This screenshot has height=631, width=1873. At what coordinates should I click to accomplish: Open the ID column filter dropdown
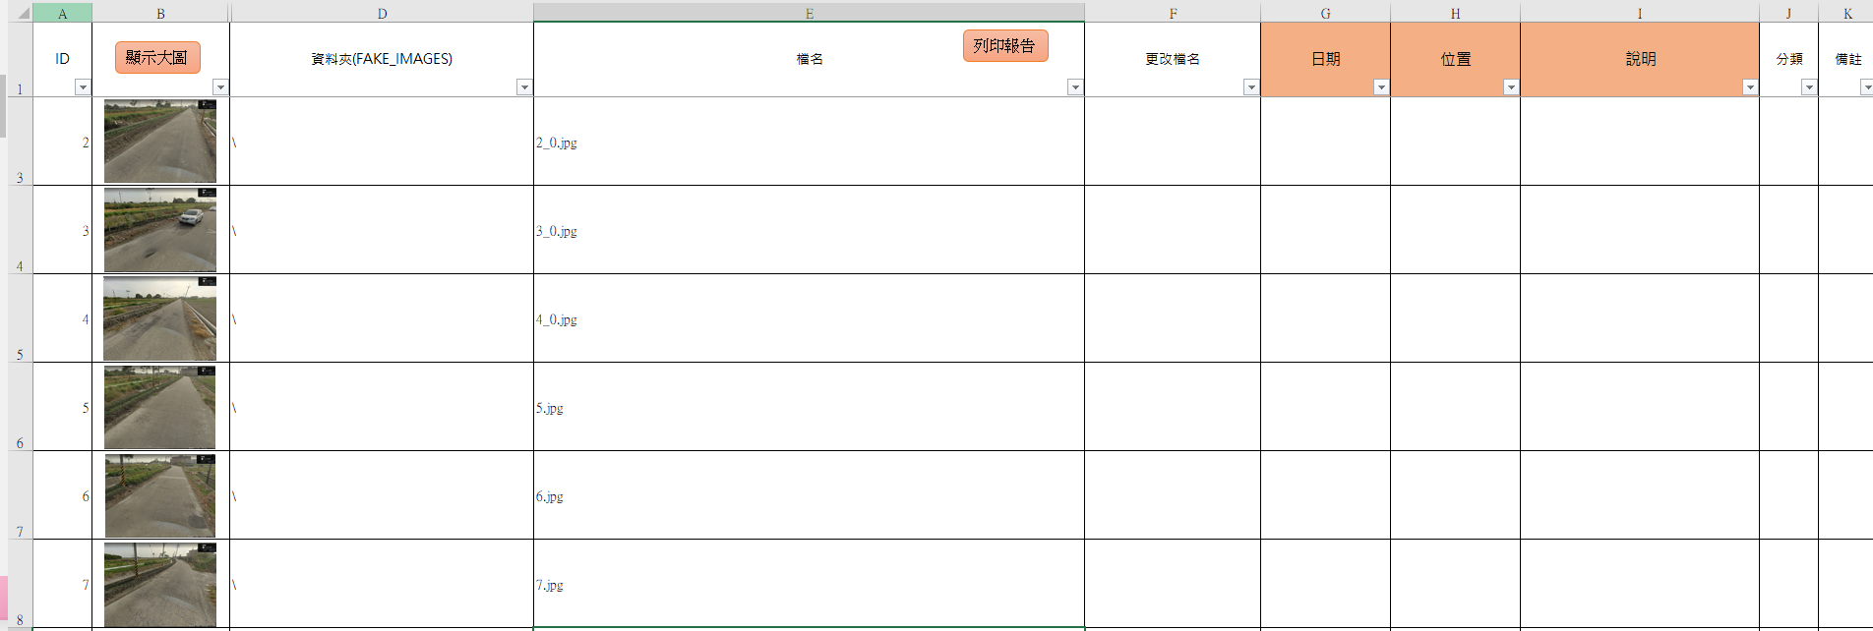pos(83,87)
